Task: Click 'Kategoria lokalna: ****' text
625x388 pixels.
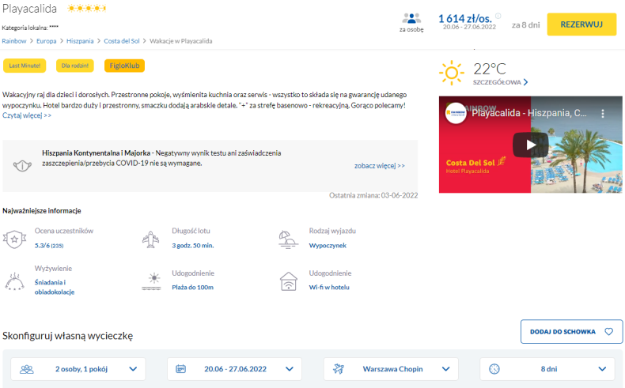Action: 30,28
